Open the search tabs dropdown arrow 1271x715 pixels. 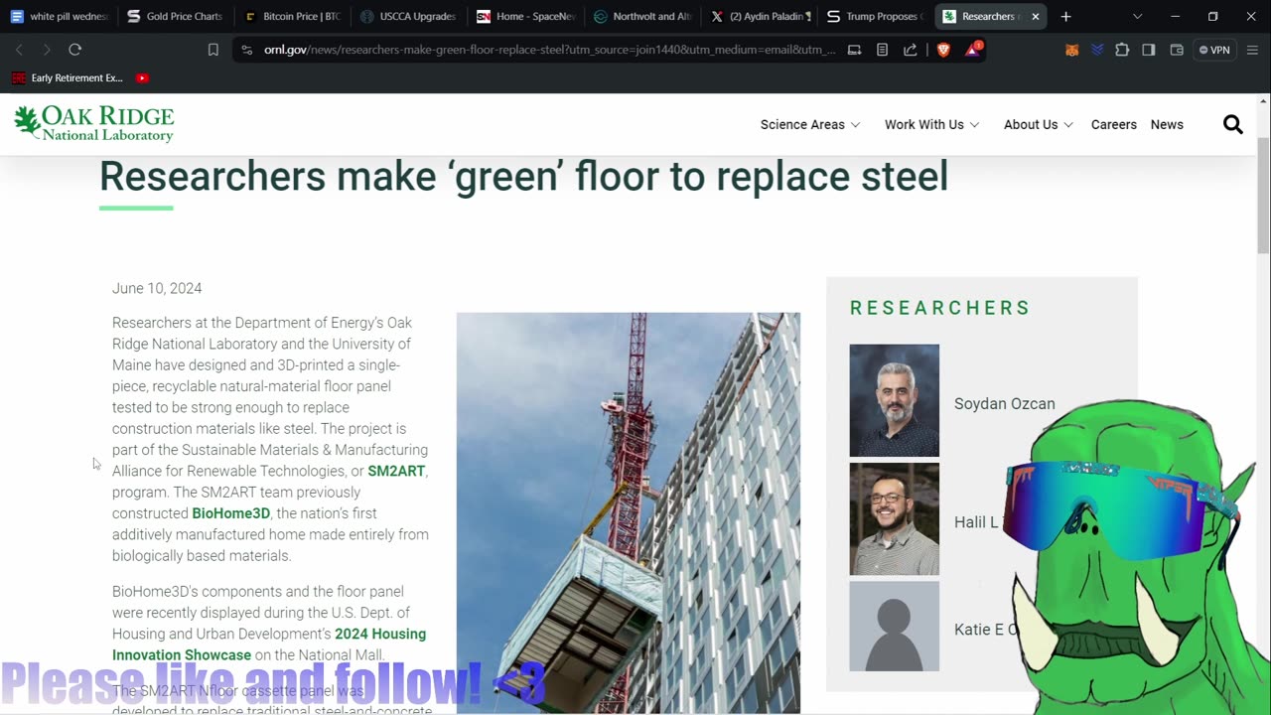coord(1138,16)
